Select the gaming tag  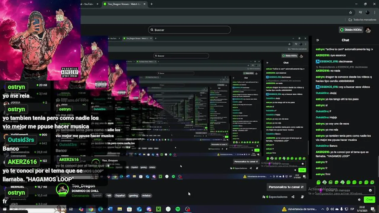[x=133, y=196]
